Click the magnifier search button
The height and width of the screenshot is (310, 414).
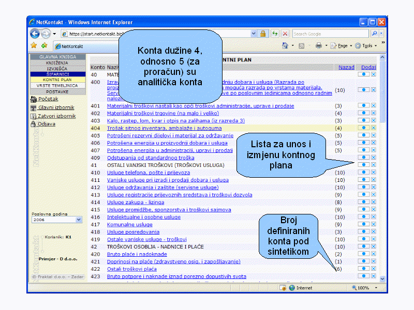click(x=374, y=34)
